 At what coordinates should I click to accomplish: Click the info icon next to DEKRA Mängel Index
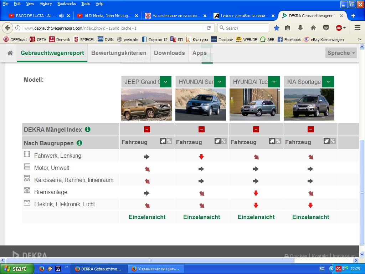click(88, 130)
